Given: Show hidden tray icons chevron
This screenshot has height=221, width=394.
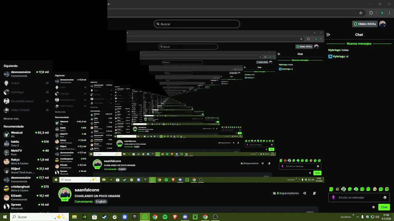Looking at the screenshot, I should [x=358, y=217].
